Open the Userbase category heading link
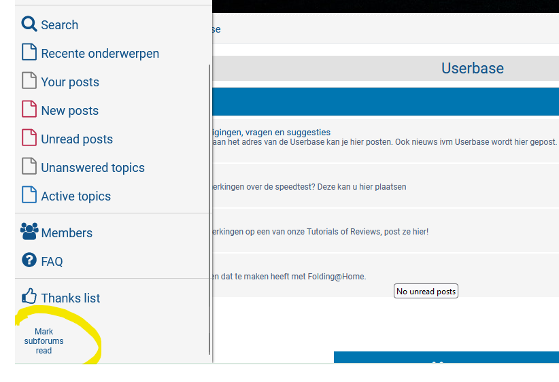Image resolution: width=559 pixels, height=382 pixels. point(472,68)
